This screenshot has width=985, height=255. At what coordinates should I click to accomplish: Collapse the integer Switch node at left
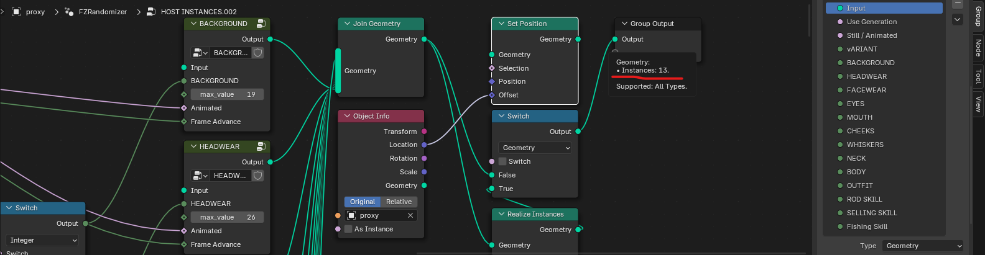click(9, 208)
